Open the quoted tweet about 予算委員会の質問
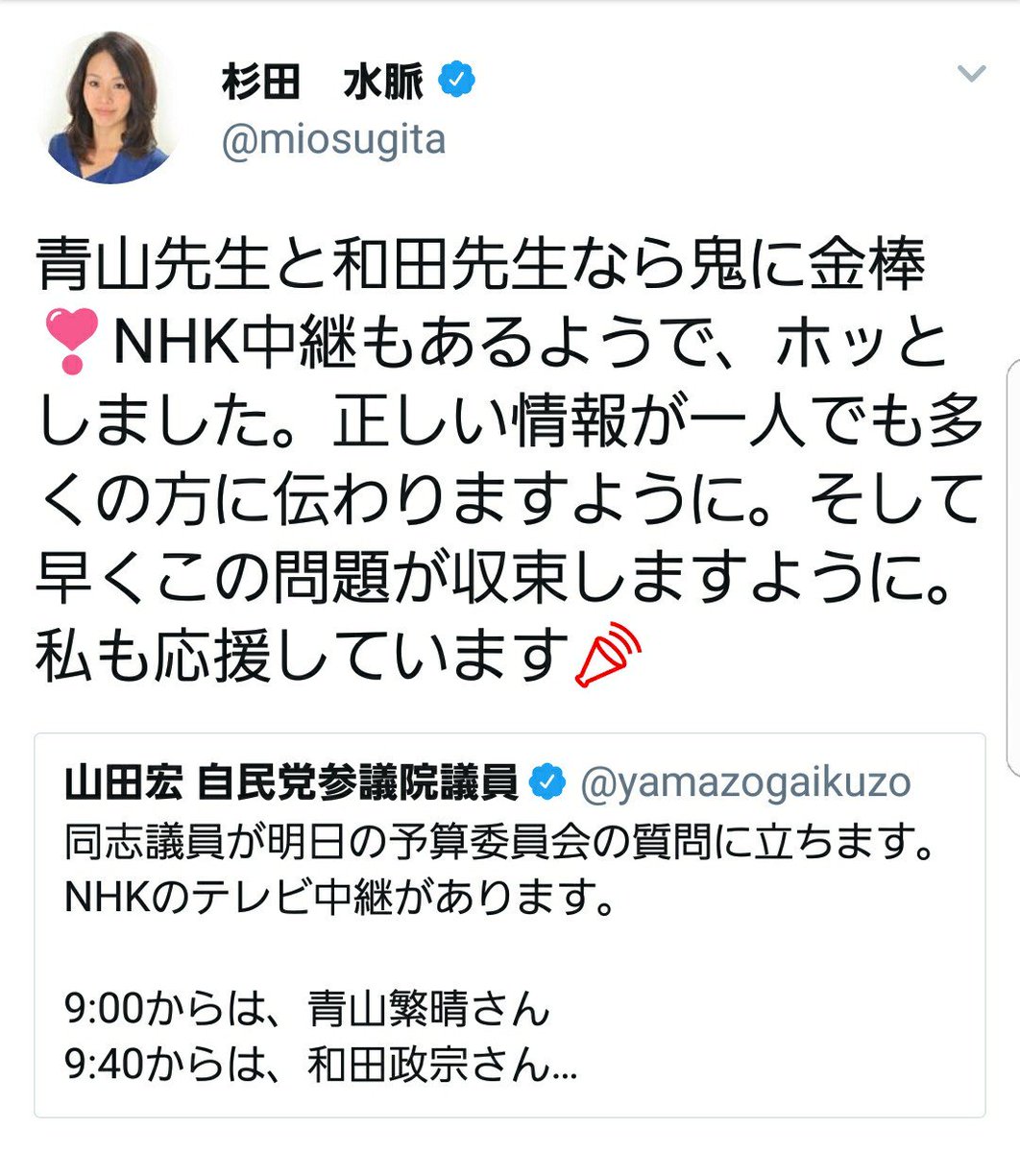 510,925
